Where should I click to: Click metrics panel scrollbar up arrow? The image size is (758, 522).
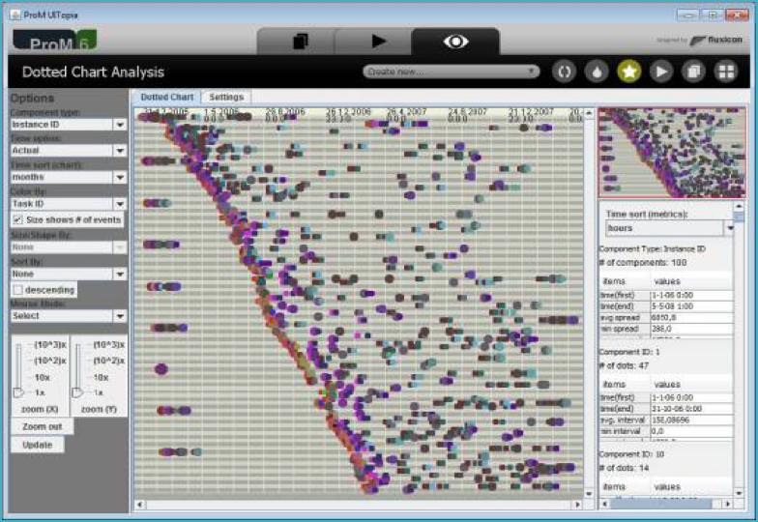pyautogui.click(x=739, y=206)
